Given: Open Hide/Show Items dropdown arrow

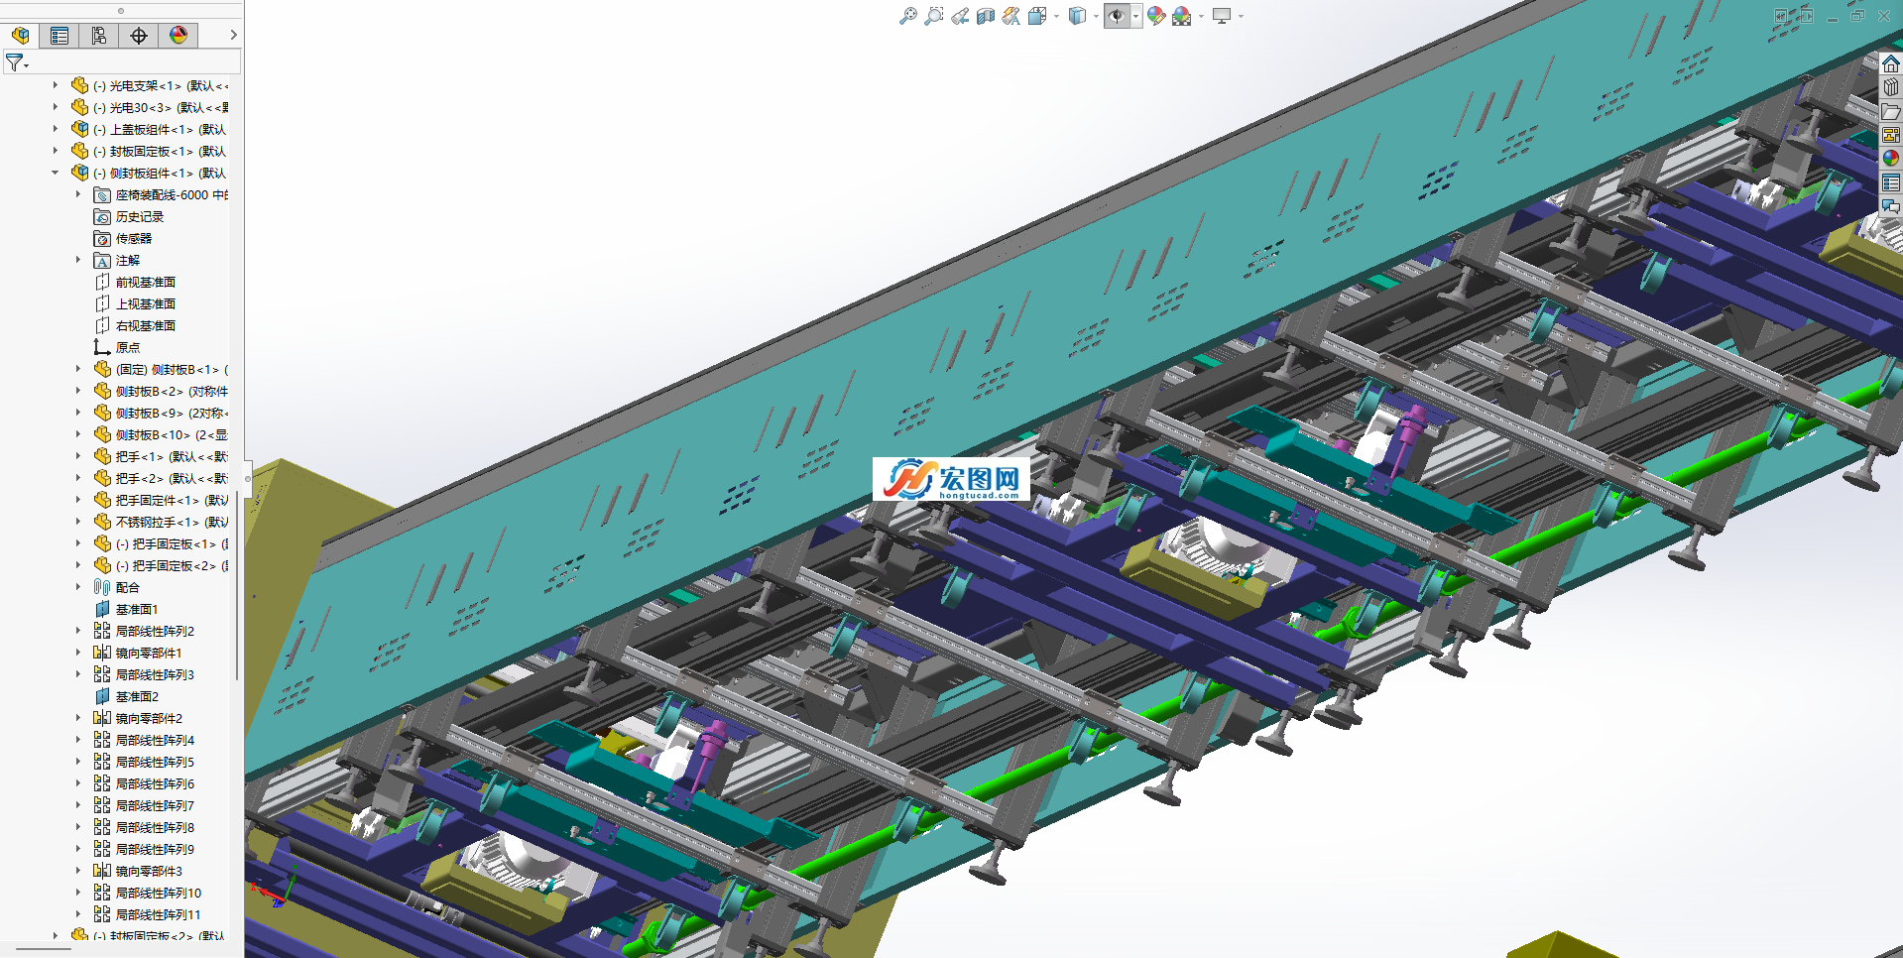Looking at the screenshot, I should tap(1135, 17).
